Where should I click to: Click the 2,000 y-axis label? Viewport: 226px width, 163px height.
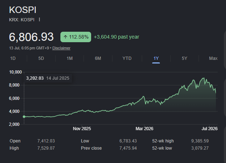[14, 124]
